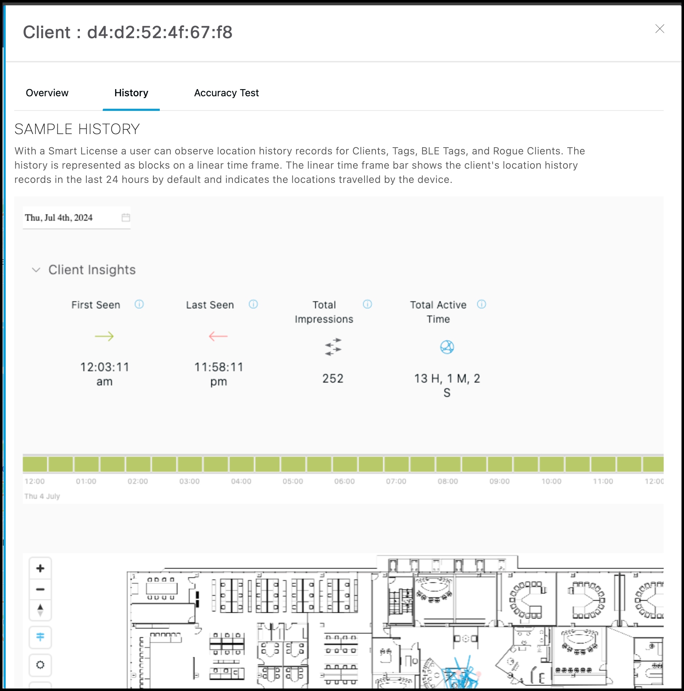Click the Last Seen info icon
Image resolution: width=684 pixels, height=691 pixels.
click(253, 304)
